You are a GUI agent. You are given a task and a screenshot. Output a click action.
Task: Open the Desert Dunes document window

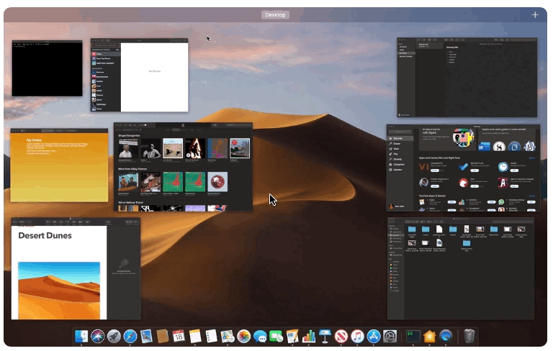(76, 268)
